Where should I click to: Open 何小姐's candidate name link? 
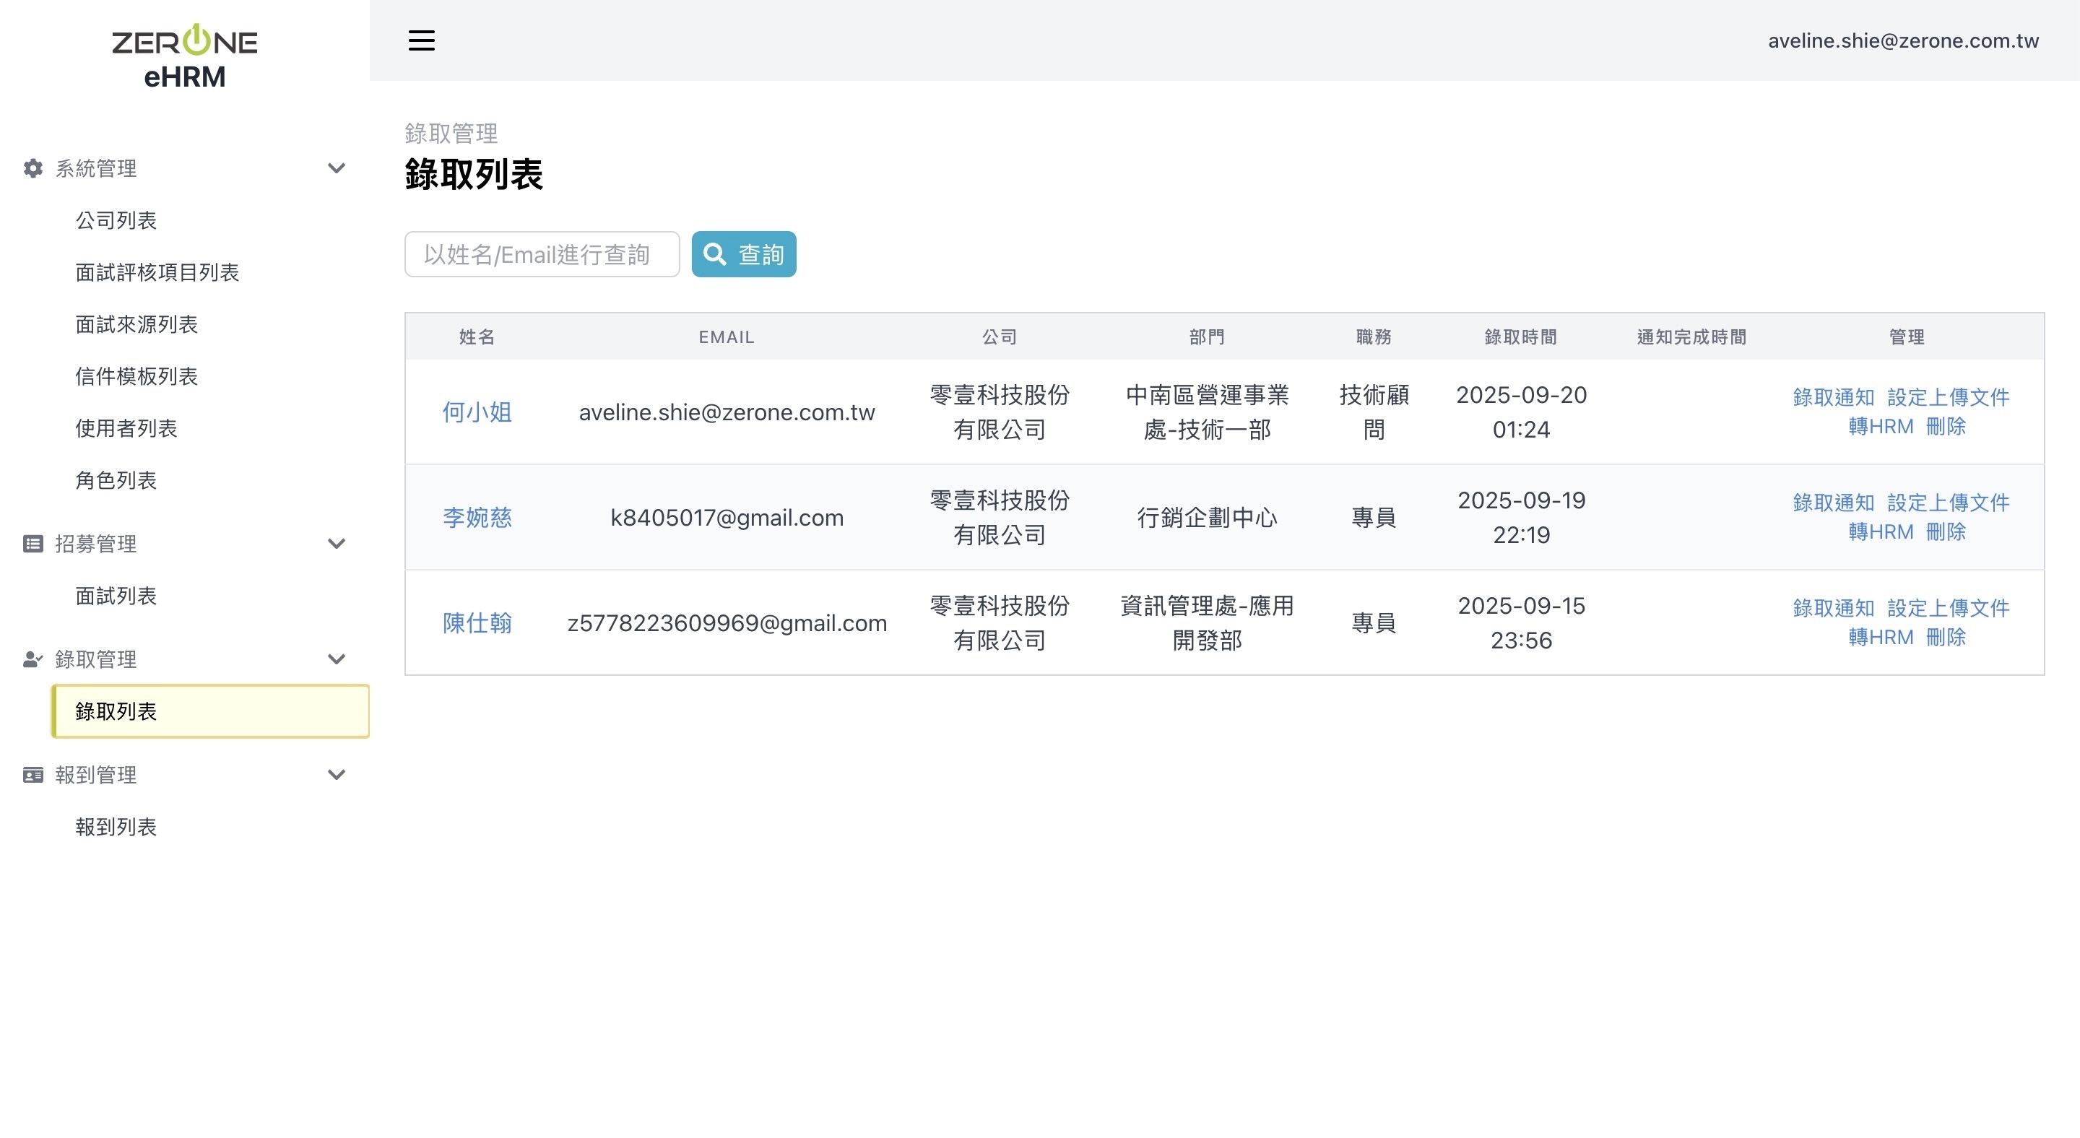[x=477, y=412]
